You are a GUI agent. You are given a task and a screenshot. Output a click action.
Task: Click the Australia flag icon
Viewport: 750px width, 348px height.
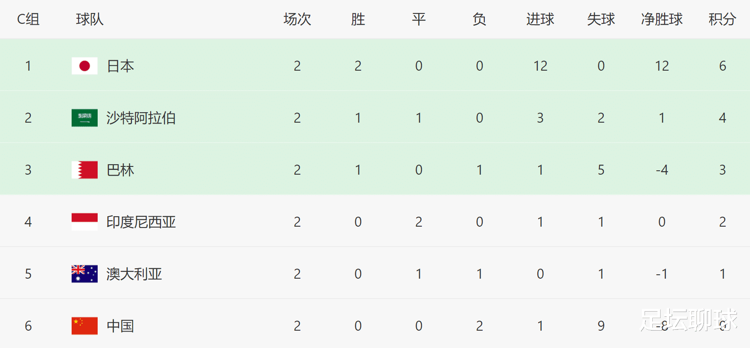[85, 274]
